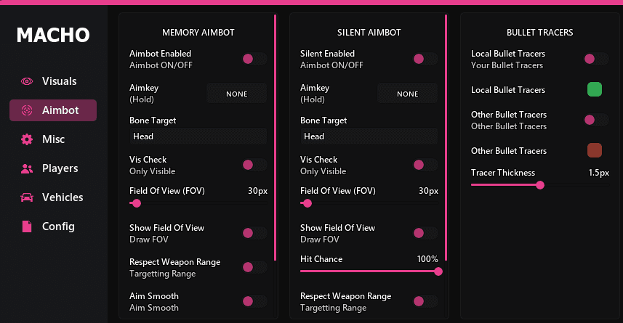This screenshot has height=323, width=623.
Task: Click the Tracer Thickness slider handle
Action: coord(540,185)
